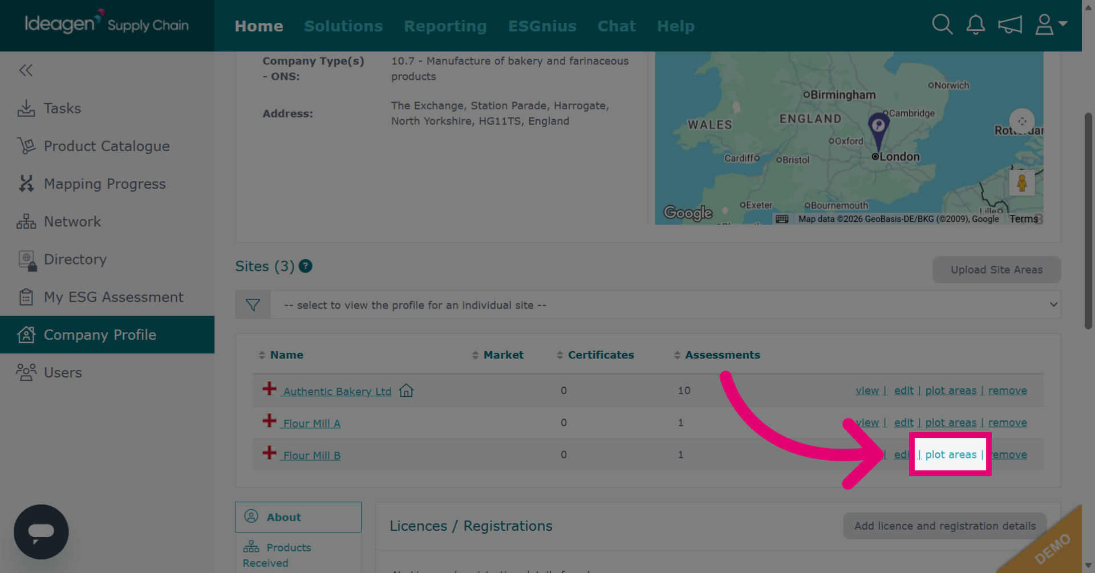Click England flag for Flour Mill B
The width and height of the screenshot is (1095, 573).
[x=269, y=453]
